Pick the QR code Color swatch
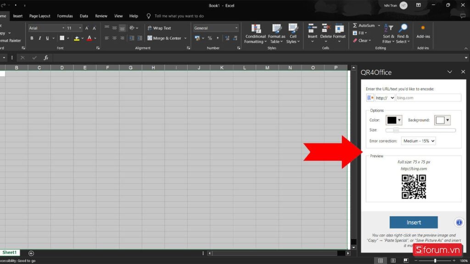Viewport: 470px width, 264px height. point(394,120)
